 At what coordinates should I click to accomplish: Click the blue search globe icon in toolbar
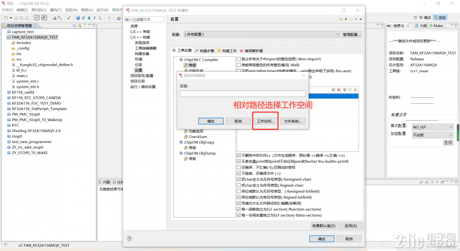pyautogui.click(x=78, y=18)
